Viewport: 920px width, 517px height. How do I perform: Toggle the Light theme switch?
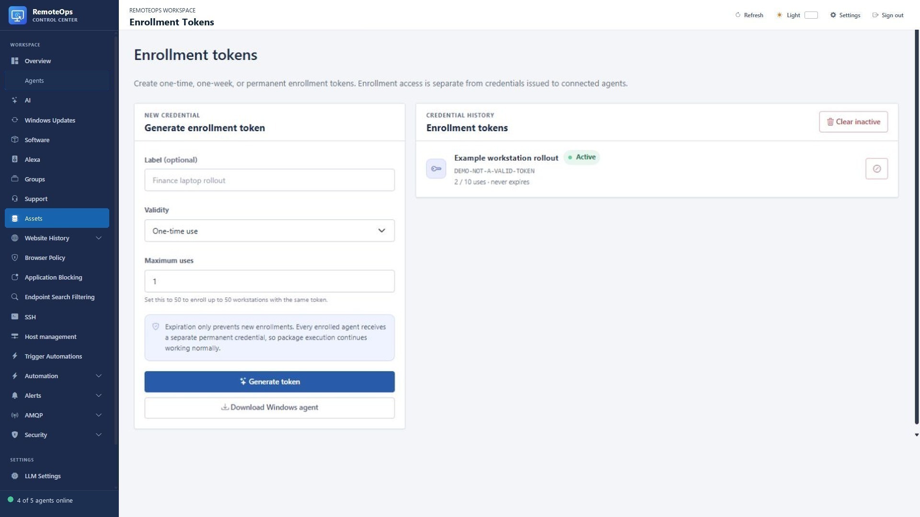(x=811, y=15)
